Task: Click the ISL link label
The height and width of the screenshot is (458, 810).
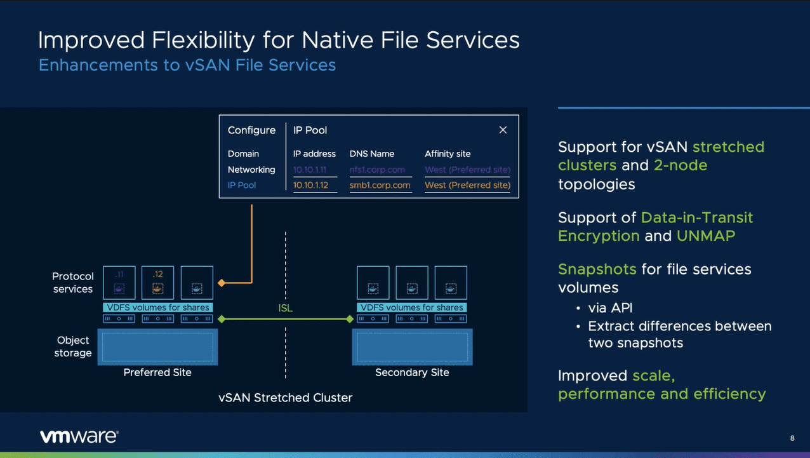Action: pos(286,308)
